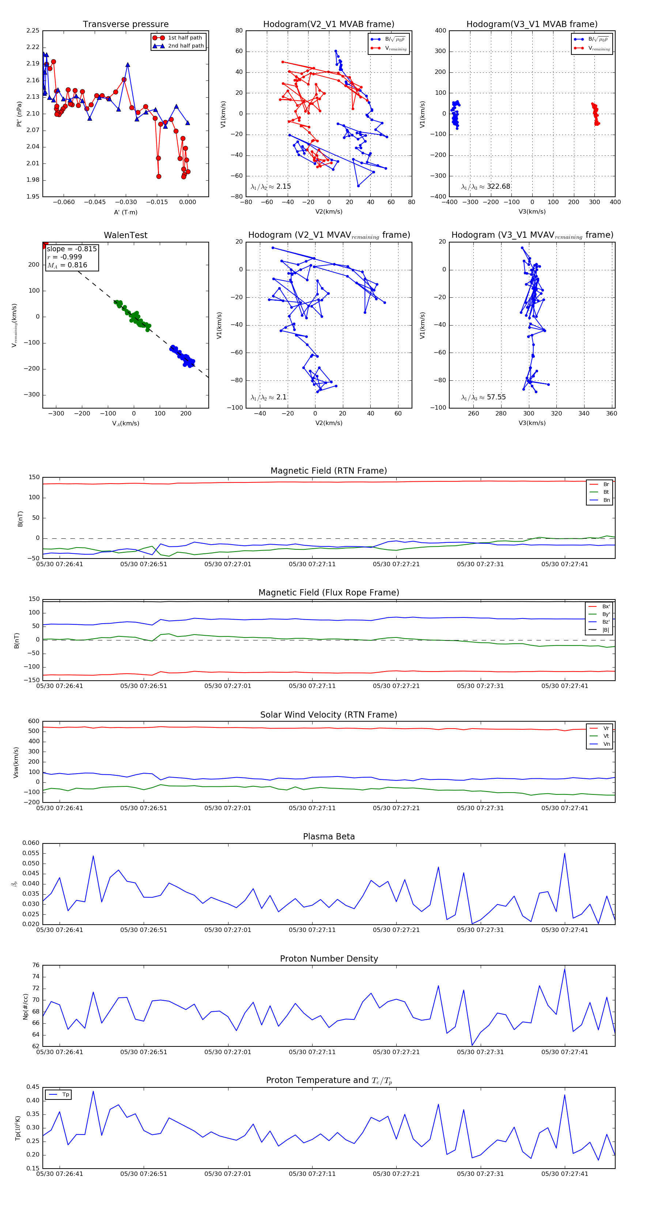Click the '-0.045' tick on Transverse pressure x-axis
This screenshot has width=658, height=1207.
95,202
